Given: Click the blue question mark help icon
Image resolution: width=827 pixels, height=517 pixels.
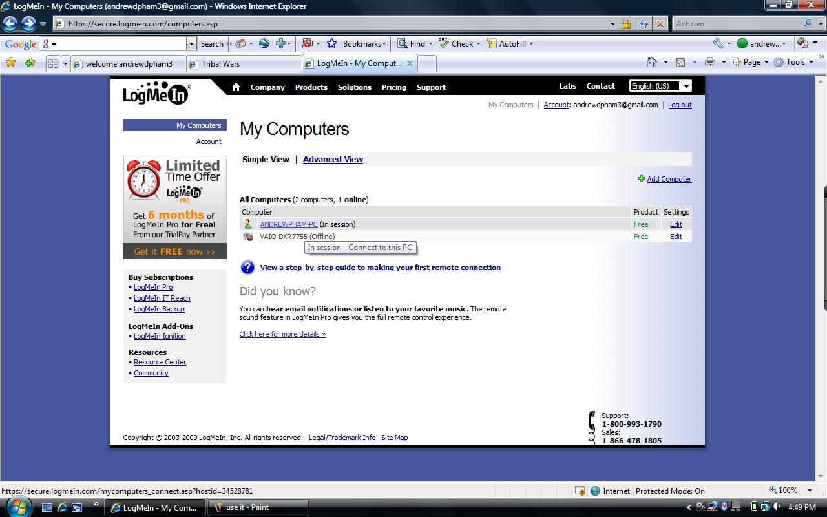Looking at the screenshot, I should [247, 267].
